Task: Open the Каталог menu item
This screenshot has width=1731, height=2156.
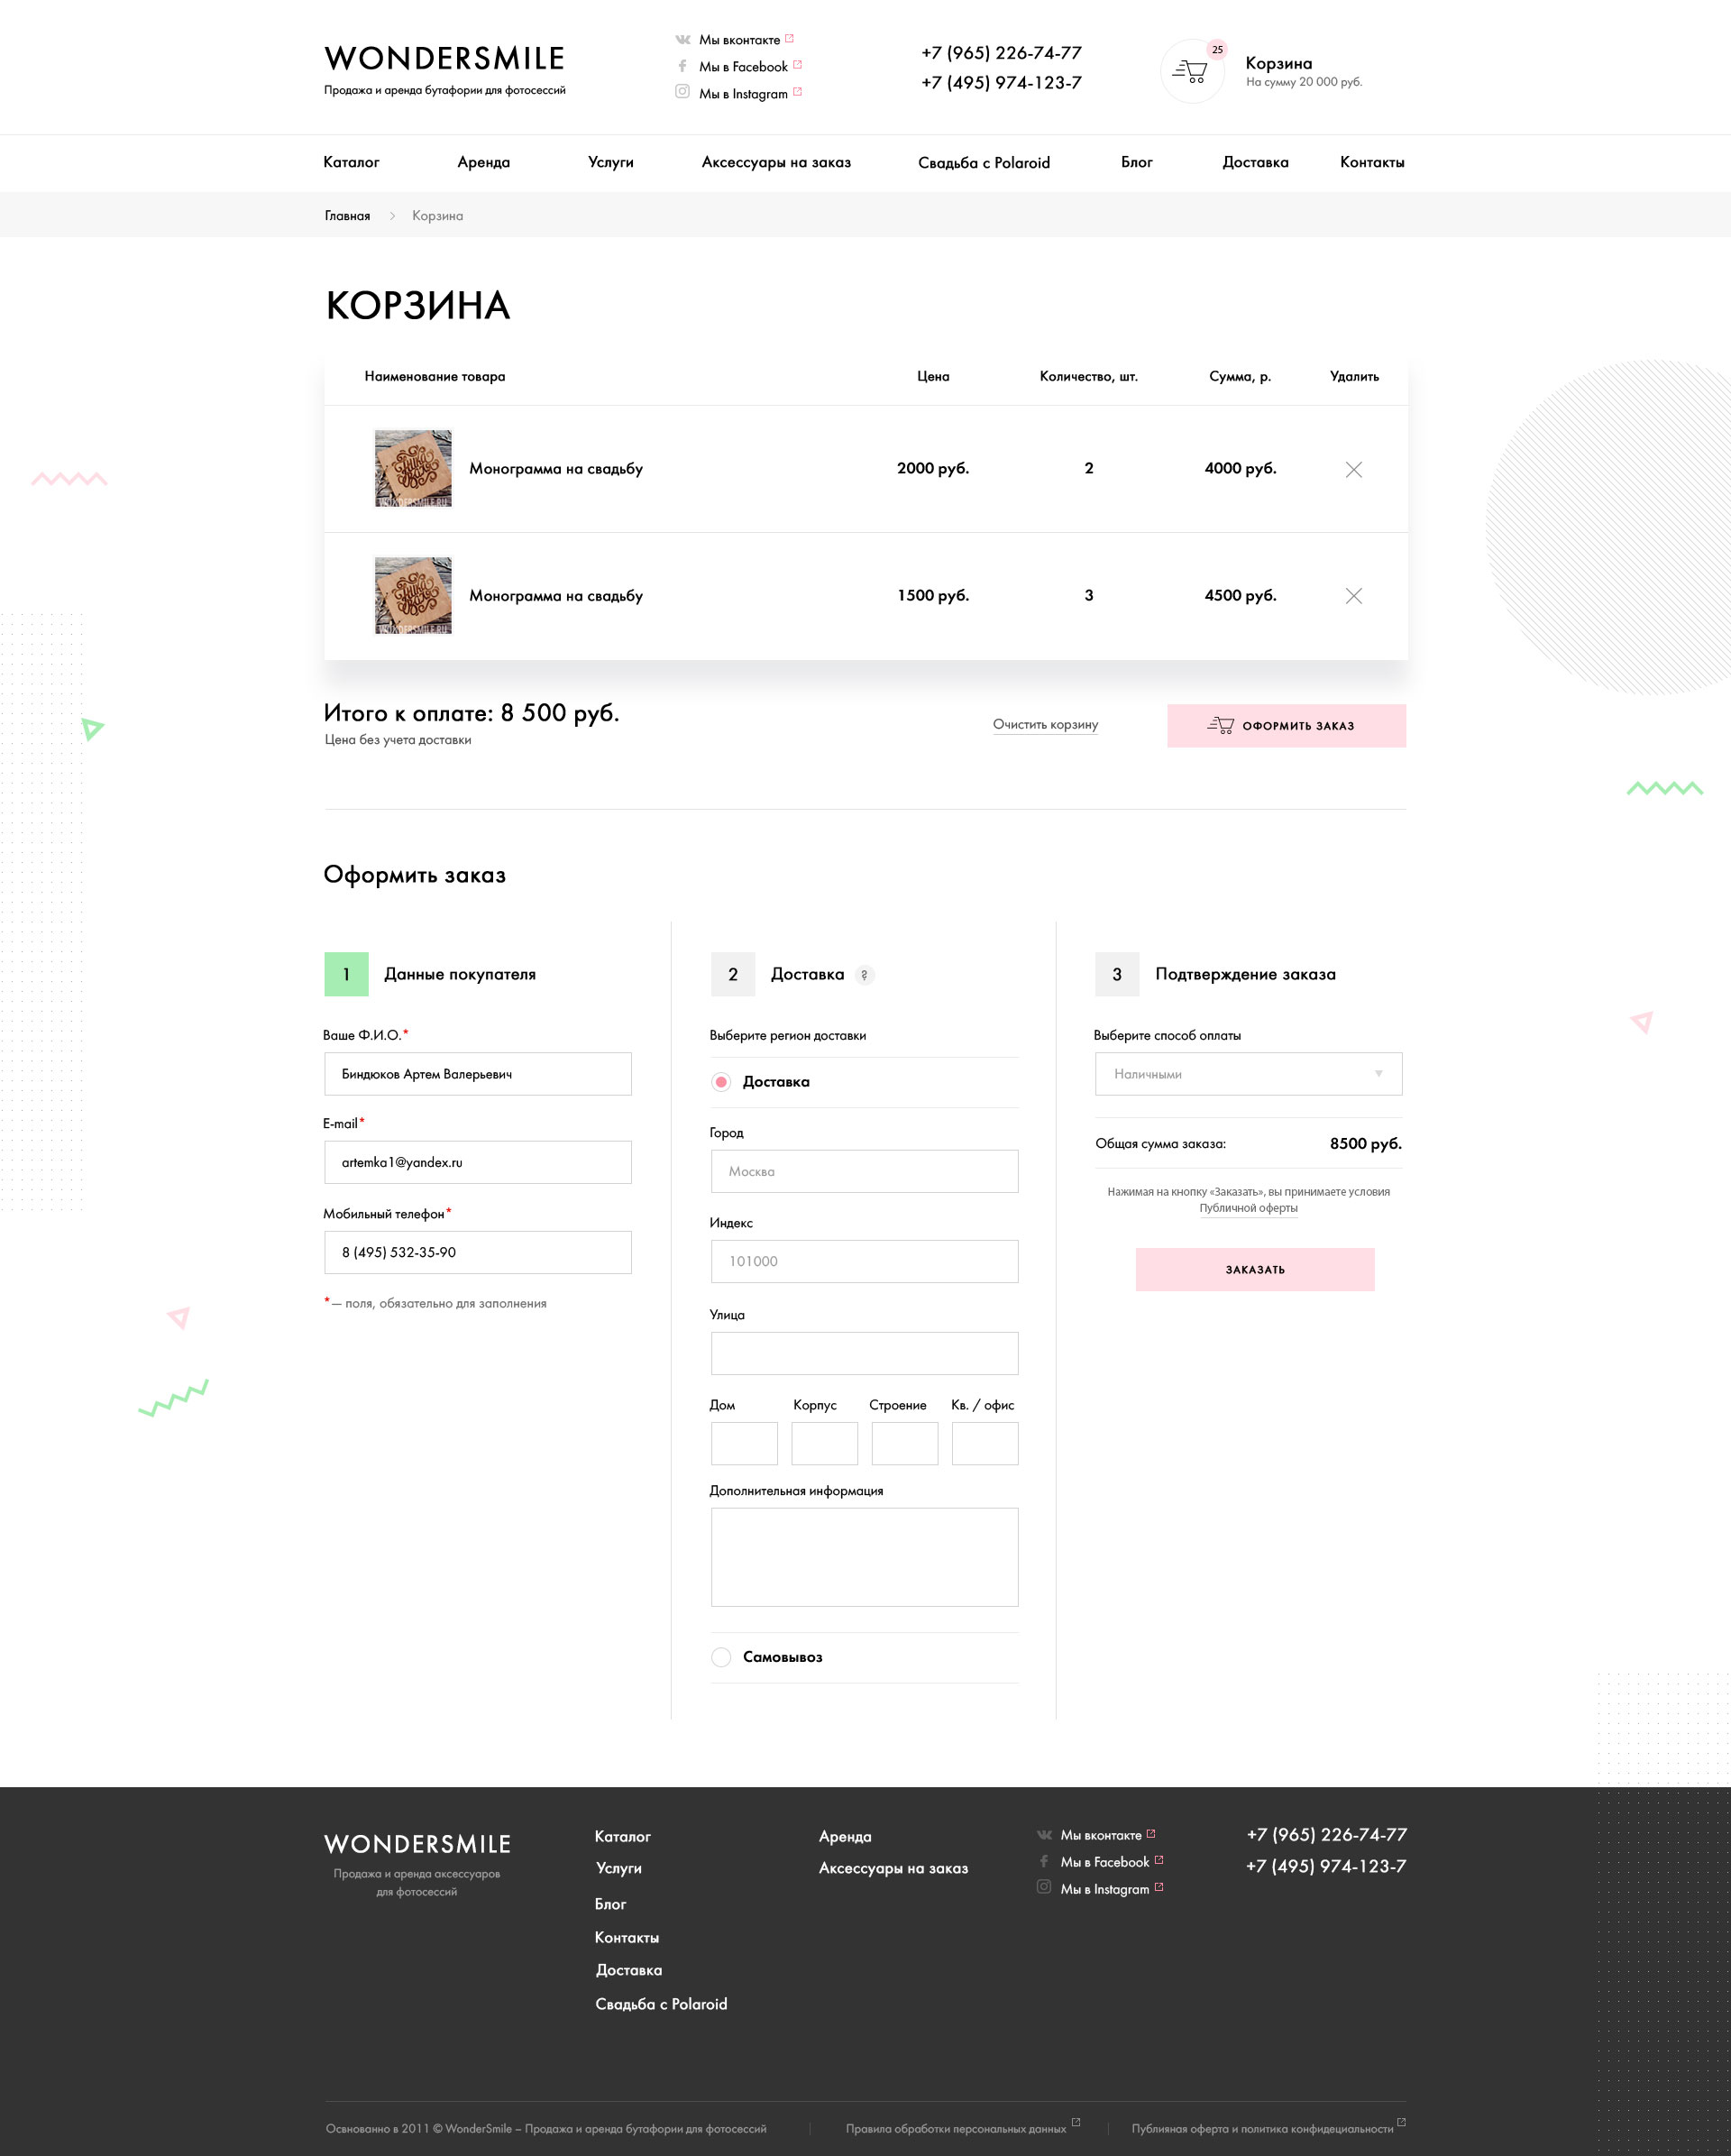Action: [351, 162]
